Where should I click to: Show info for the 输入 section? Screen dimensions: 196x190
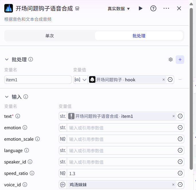26,97
